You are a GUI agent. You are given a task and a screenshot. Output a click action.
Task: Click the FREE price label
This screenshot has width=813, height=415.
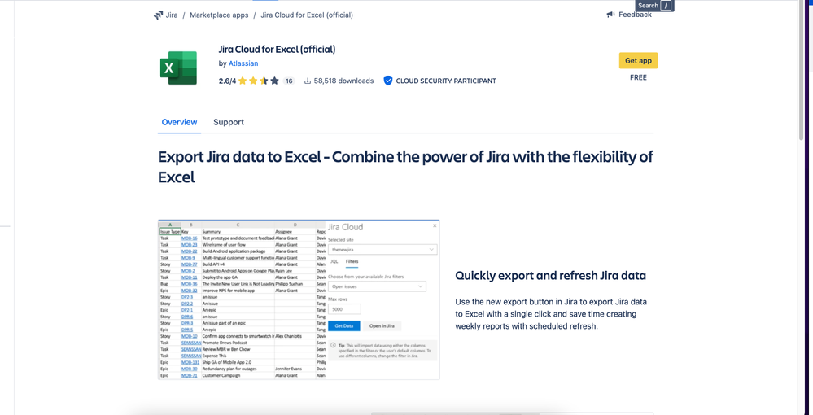coord(638,77)
